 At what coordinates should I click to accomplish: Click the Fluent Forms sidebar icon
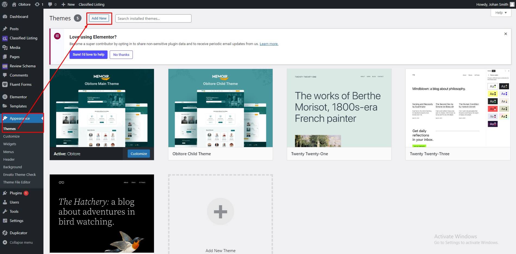point(5,84)
